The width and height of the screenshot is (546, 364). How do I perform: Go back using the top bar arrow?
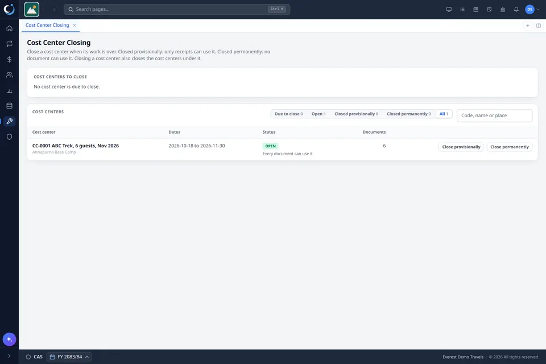pyautogui.click(x=55, y=10)
